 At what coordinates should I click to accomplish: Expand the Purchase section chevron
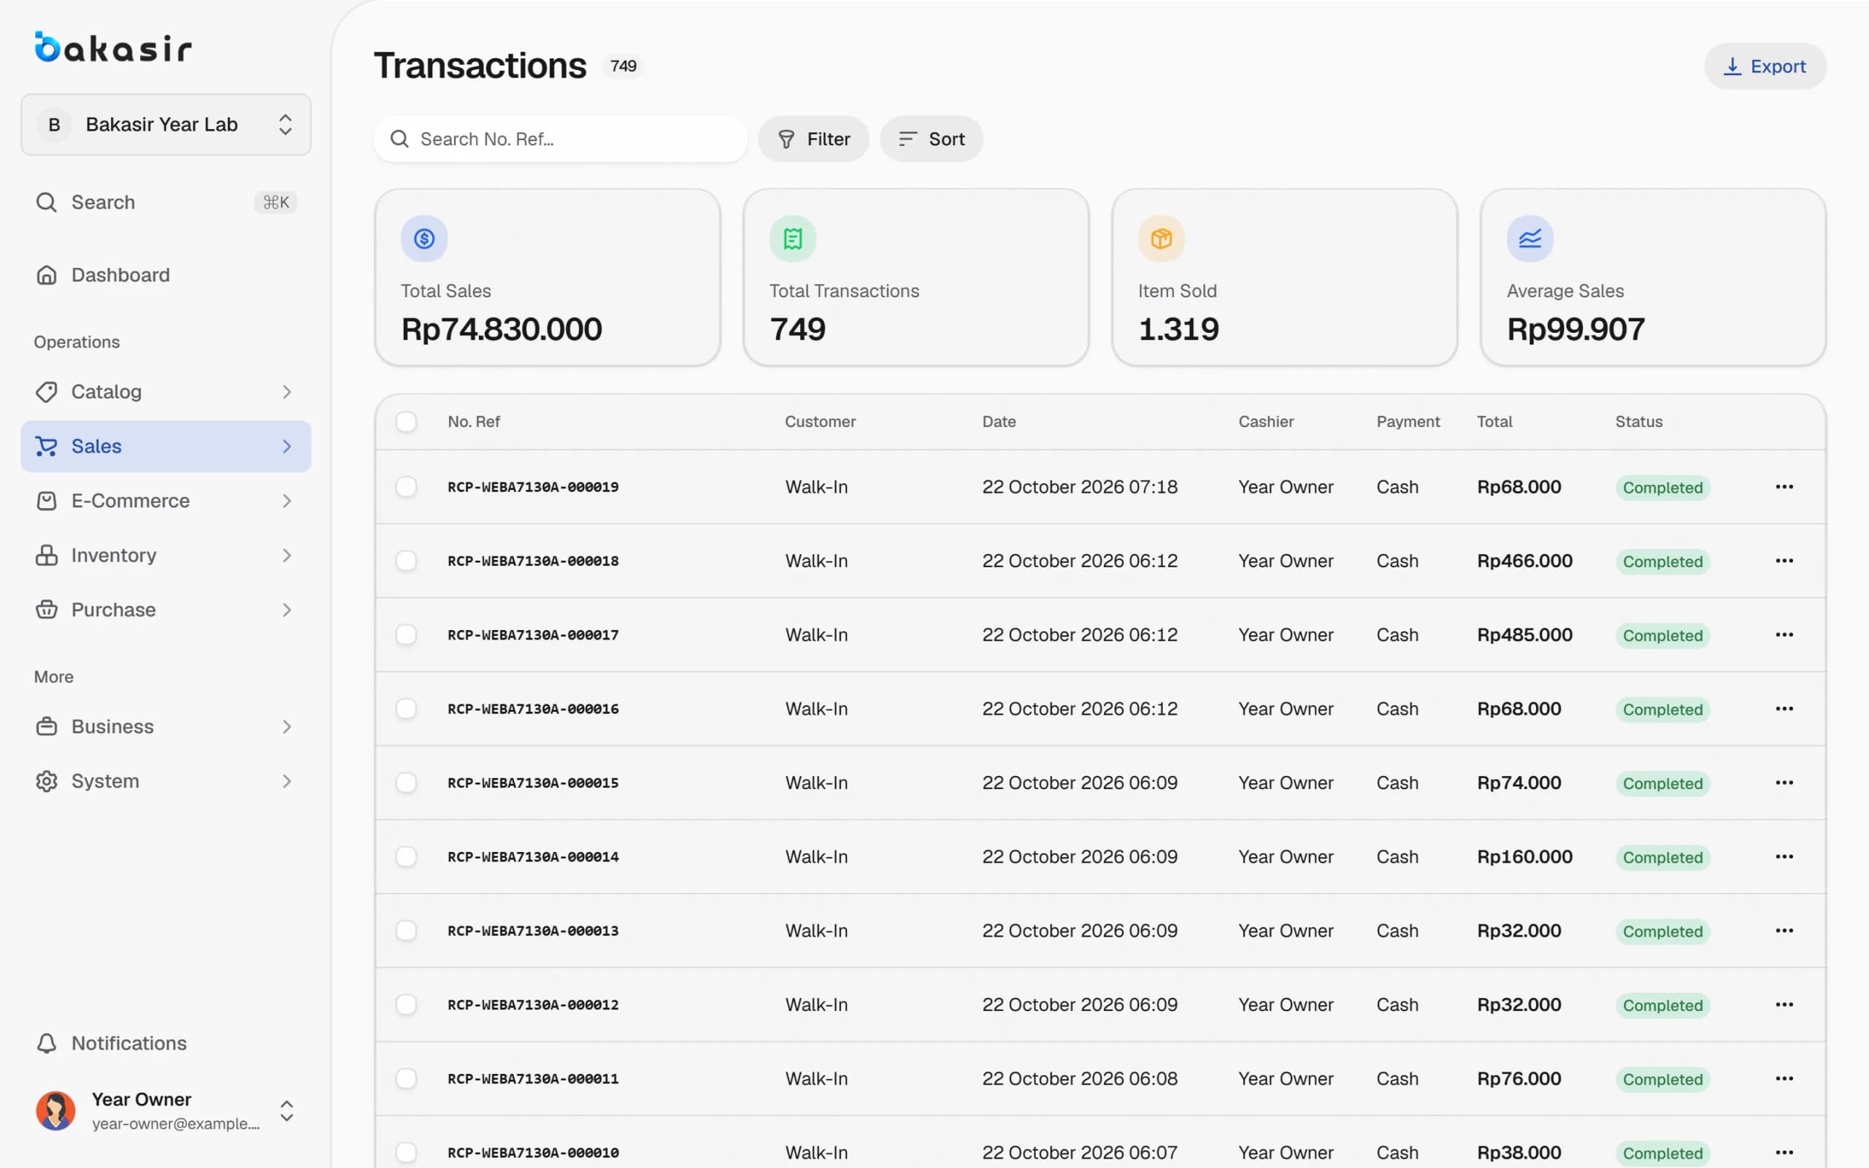click(x=286, y=610)
